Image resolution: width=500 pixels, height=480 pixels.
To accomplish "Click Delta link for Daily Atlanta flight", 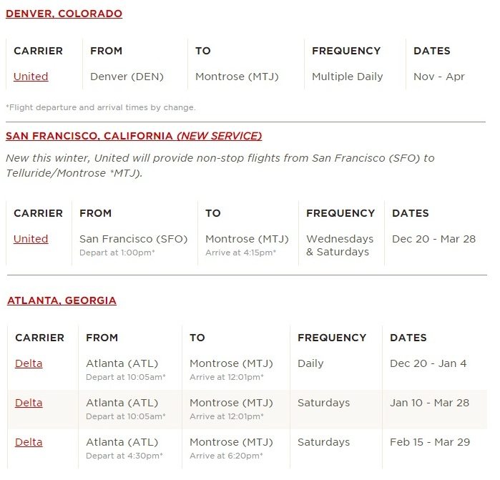I will click(x=29, y=363).
